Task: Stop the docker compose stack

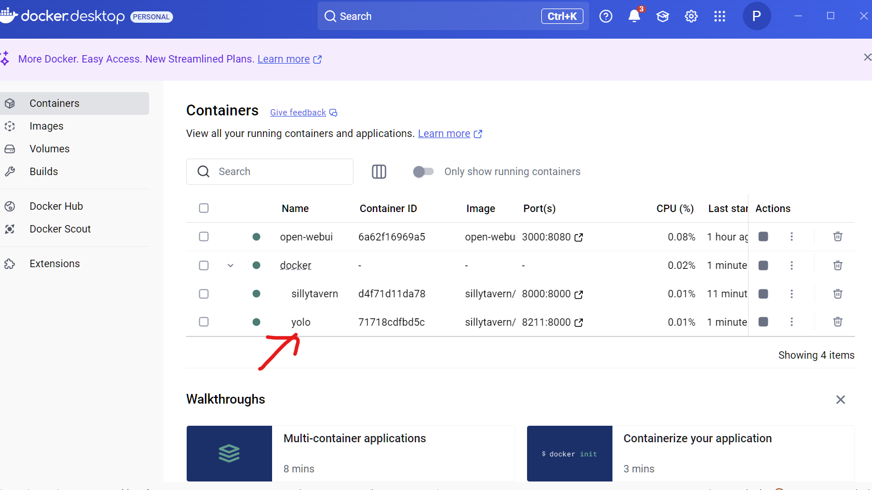Action: click(763, 265)
